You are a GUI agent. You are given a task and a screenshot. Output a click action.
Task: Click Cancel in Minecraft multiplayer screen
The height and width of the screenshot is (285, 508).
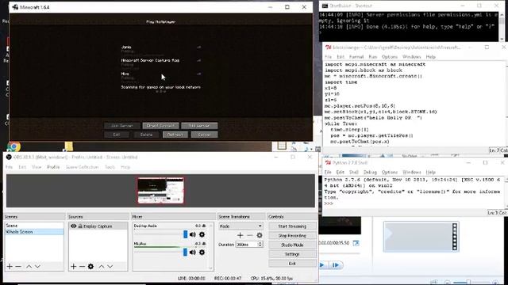pos(205,135)
